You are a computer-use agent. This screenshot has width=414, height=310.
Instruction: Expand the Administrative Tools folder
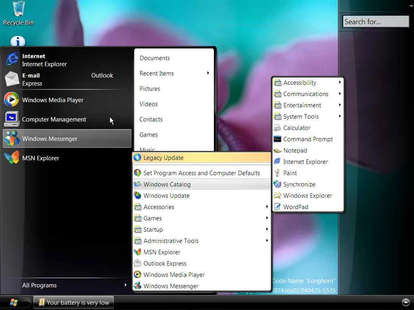[202, 241]
